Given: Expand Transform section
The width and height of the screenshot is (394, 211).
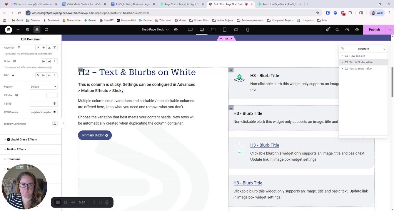Looking at the screenshot, I should pos(31,159).
